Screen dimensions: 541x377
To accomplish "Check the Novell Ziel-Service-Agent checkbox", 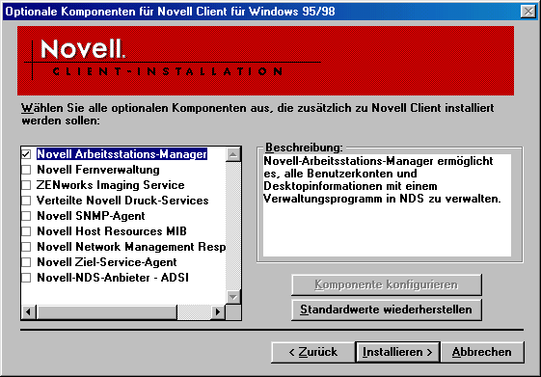I will 26,262.
